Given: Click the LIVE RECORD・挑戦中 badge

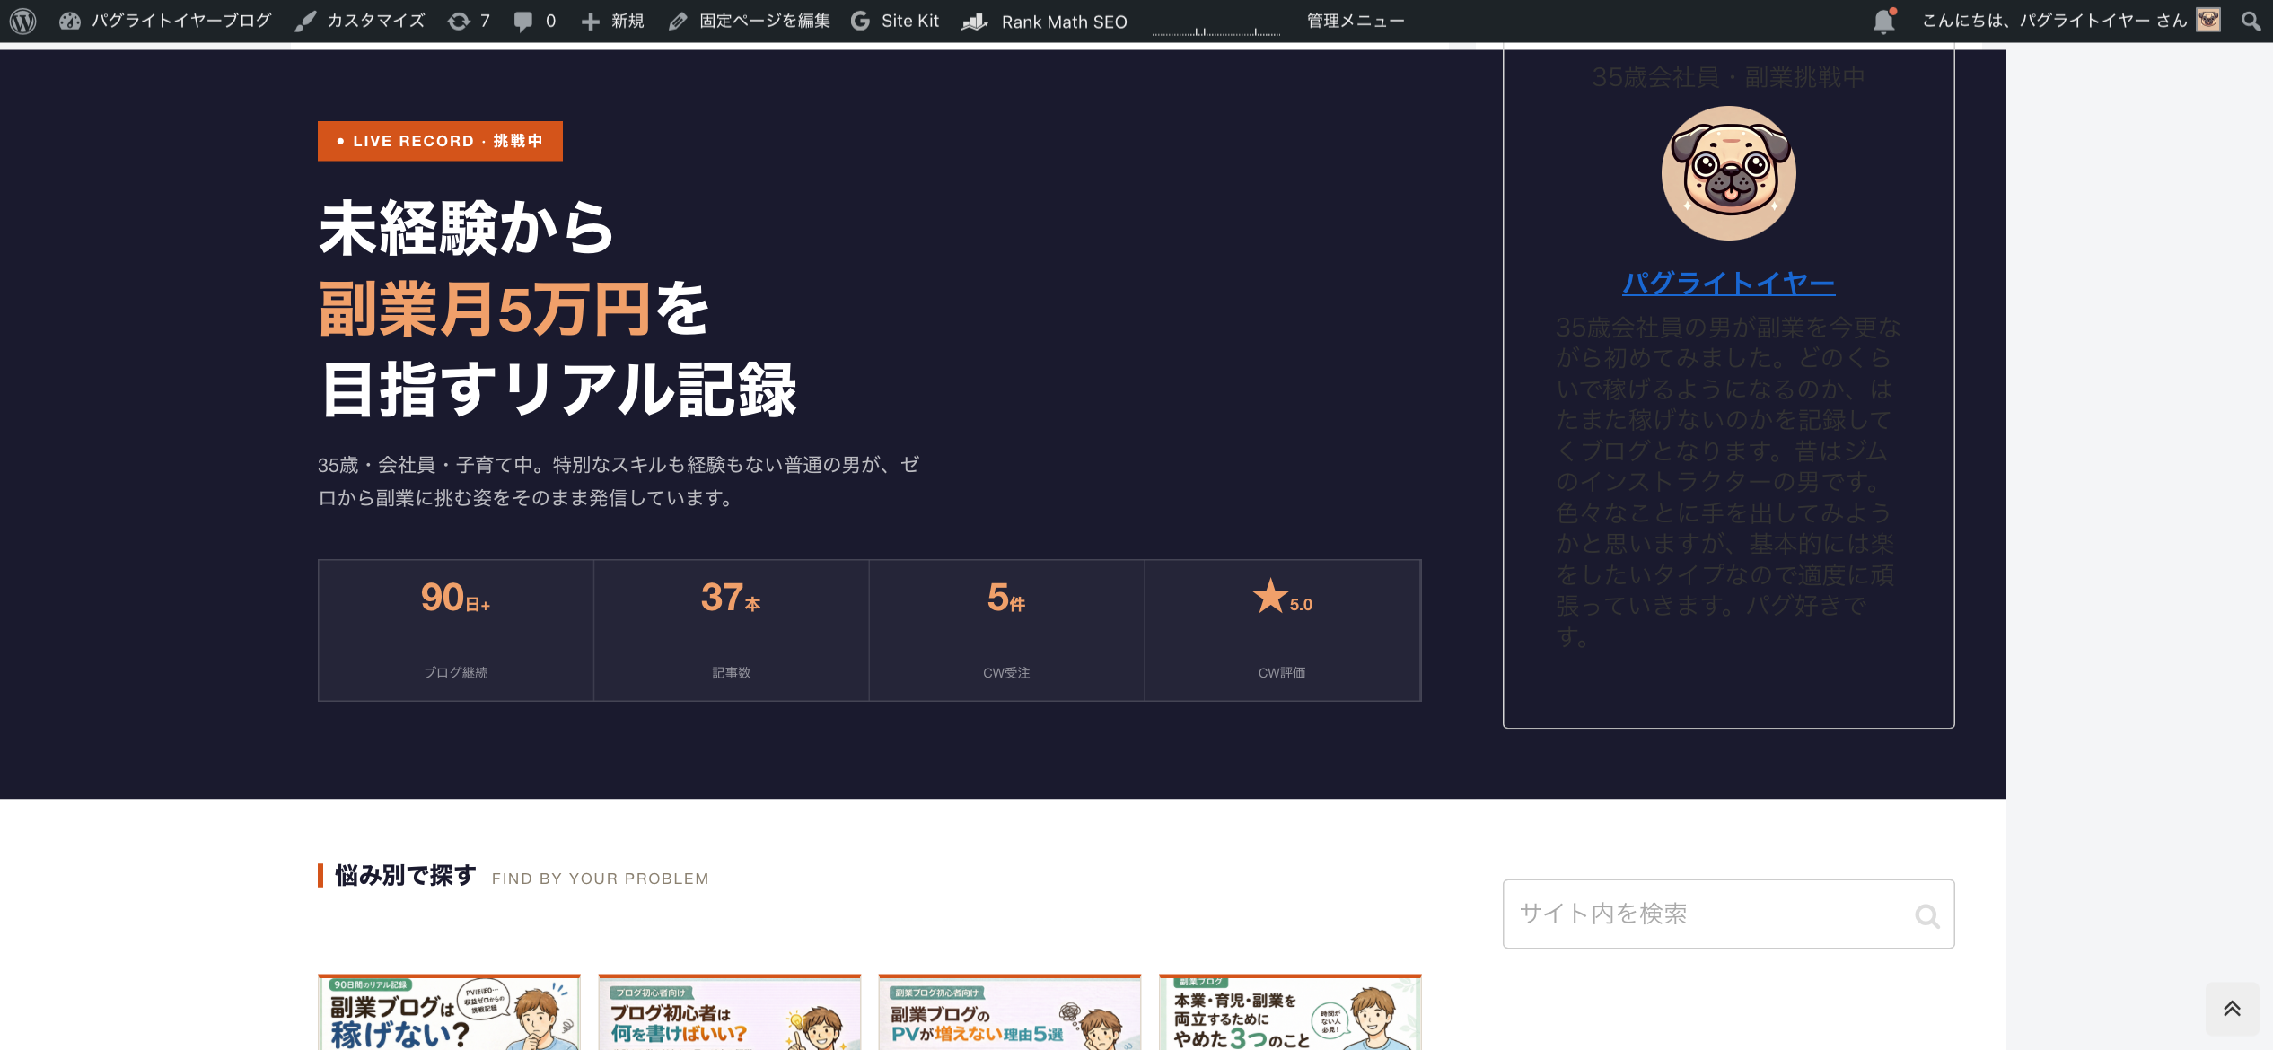Looking at the screenshot, I should [x=440, y=141].
